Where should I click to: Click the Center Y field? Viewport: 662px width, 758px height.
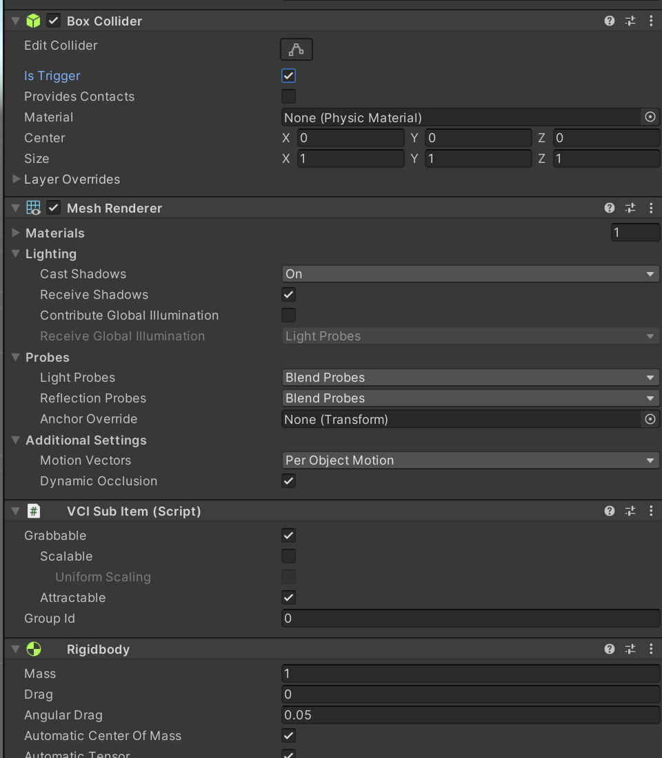479,138
